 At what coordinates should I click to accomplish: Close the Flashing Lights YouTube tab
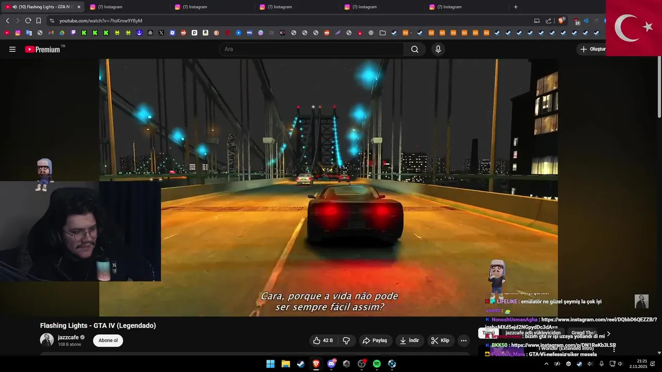[79, 7]
